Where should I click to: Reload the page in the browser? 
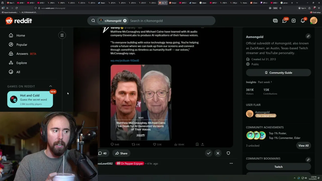(17, 8)
